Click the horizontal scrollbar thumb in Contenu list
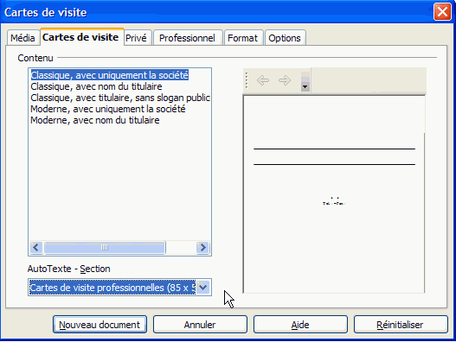The image size is (456, 342). [x=105, y=248]
